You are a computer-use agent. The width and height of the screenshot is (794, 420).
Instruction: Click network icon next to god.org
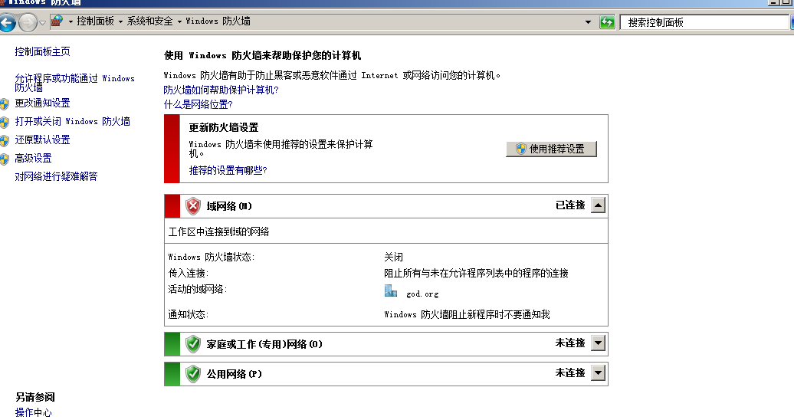click(391, 290)
